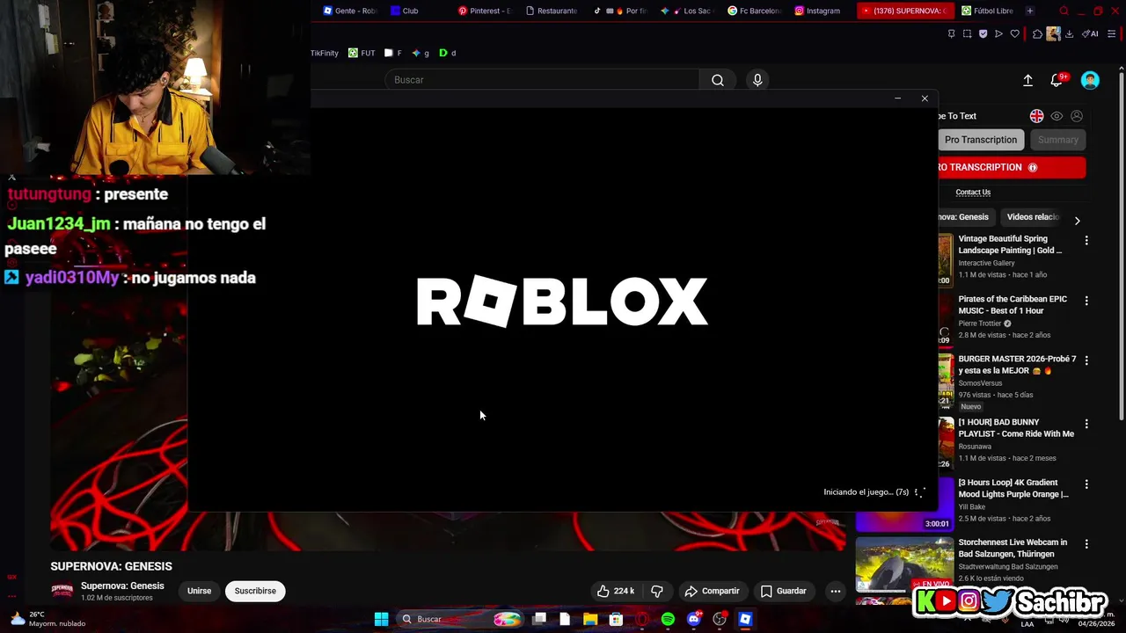
Task: Open more actions for the Supernova video
Action: pos(836,591)
